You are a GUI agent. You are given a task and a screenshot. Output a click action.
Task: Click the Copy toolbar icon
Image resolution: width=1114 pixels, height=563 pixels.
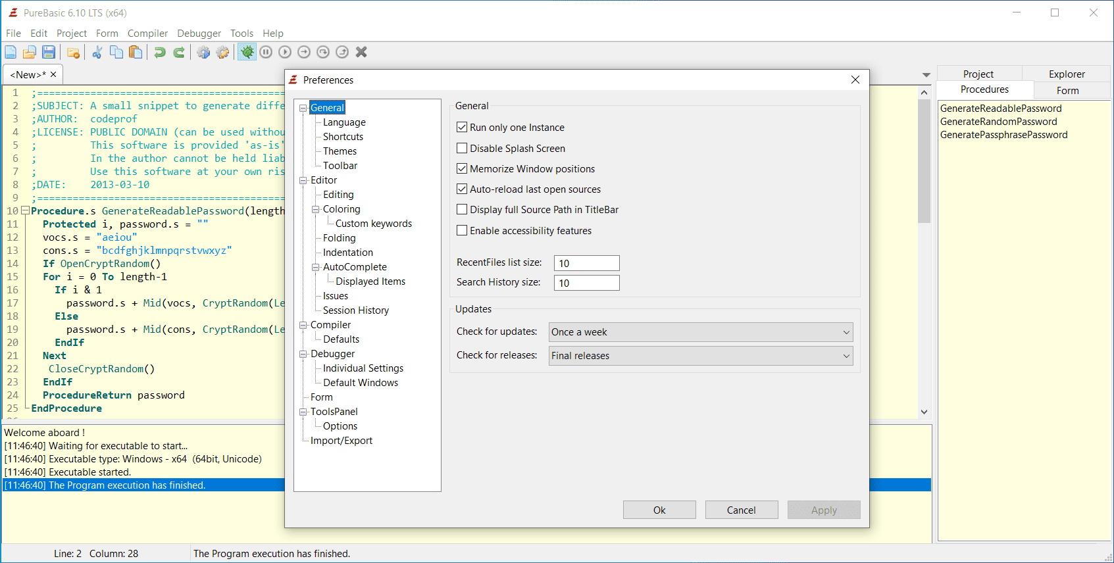point(116,53)
